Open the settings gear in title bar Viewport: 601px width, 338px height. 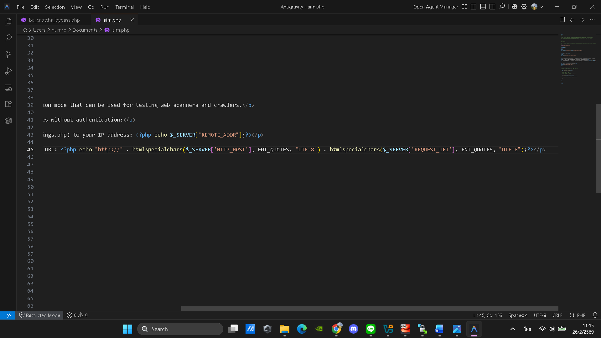(x=524, y=7)
